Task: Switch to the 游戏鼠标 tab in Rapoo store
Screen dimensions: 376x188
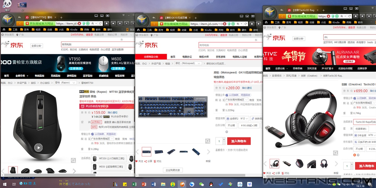Action: (x=71, y=76)
